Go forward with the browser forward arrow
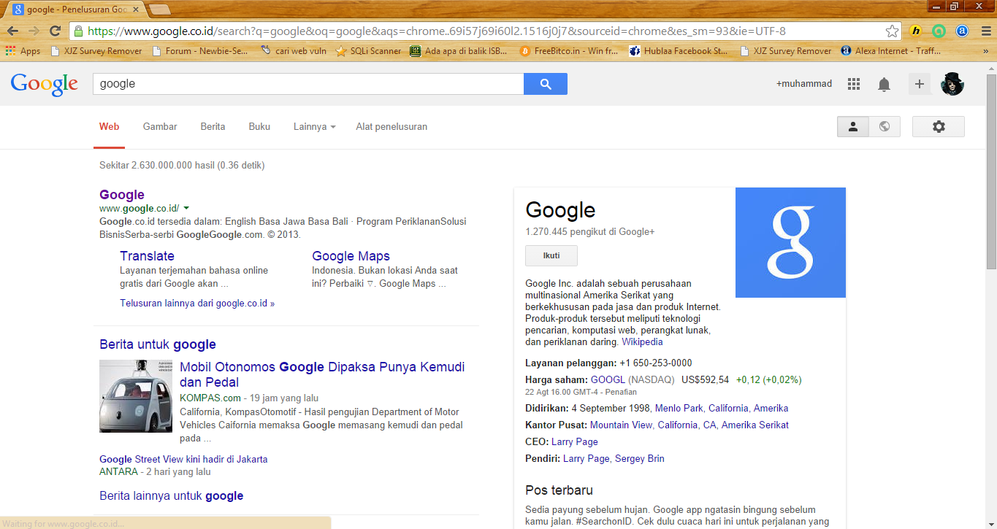Image resolution: width=997 pixels, height=529 pixels. click(x=34, y=31)
